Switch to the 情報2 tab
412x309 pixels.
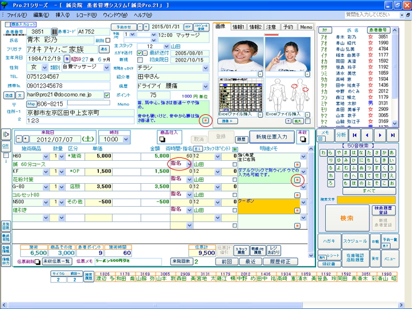pos(255,27)
